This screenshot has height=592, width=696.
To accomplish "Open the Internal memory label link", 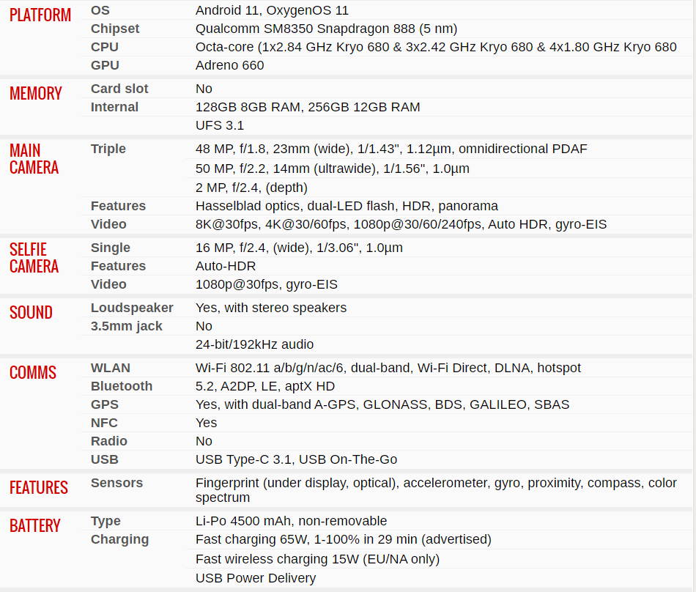I will (x=114, y=107).
